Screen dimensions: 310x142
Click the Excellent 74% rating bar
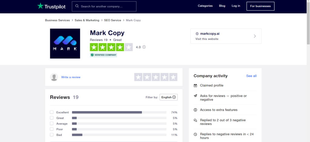(119, 112)
